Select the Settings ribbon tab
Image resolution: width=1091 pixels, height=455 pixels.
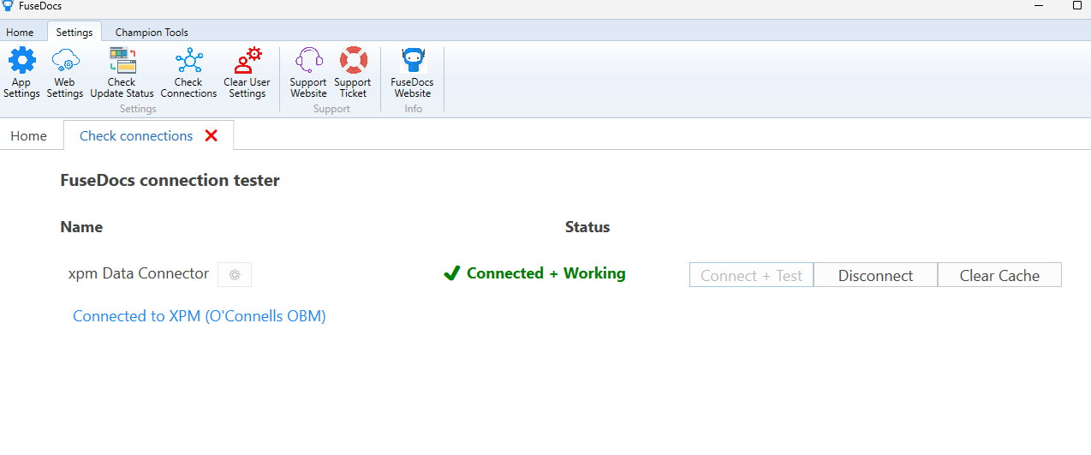pos(75,33)
